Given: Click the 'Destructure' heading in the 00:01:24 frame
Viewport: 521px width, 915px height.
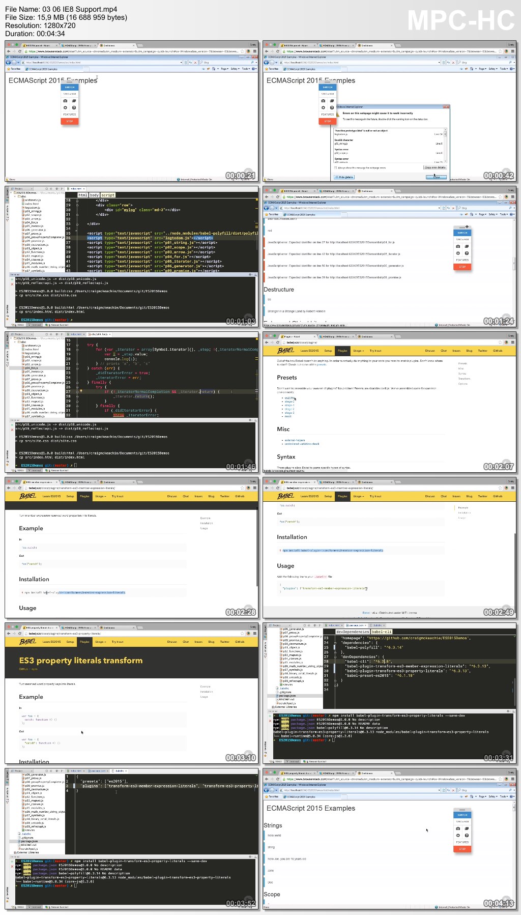Looking at the screenshot, I should [x=279, y=290].
